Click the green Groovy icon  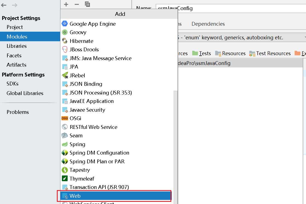64,32
